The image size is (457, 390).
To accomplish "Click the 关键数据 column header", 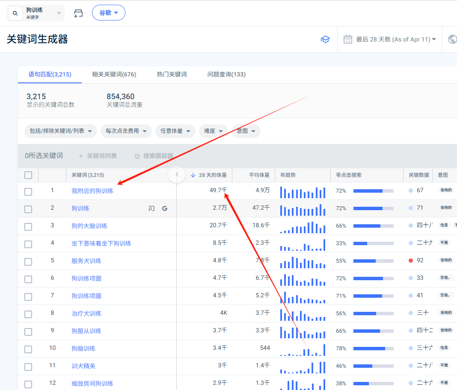I will 418,175.
